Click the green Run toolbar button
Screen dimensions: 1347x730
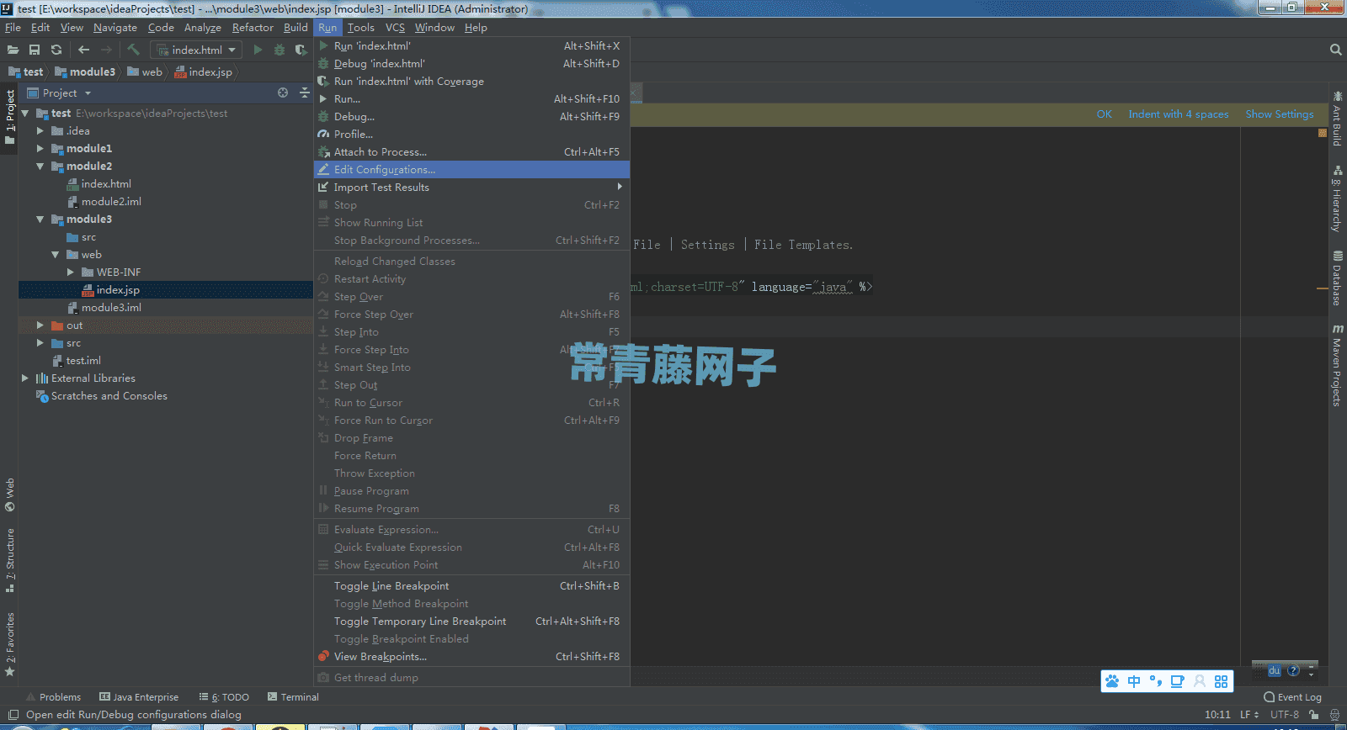(x=258, y=50)
